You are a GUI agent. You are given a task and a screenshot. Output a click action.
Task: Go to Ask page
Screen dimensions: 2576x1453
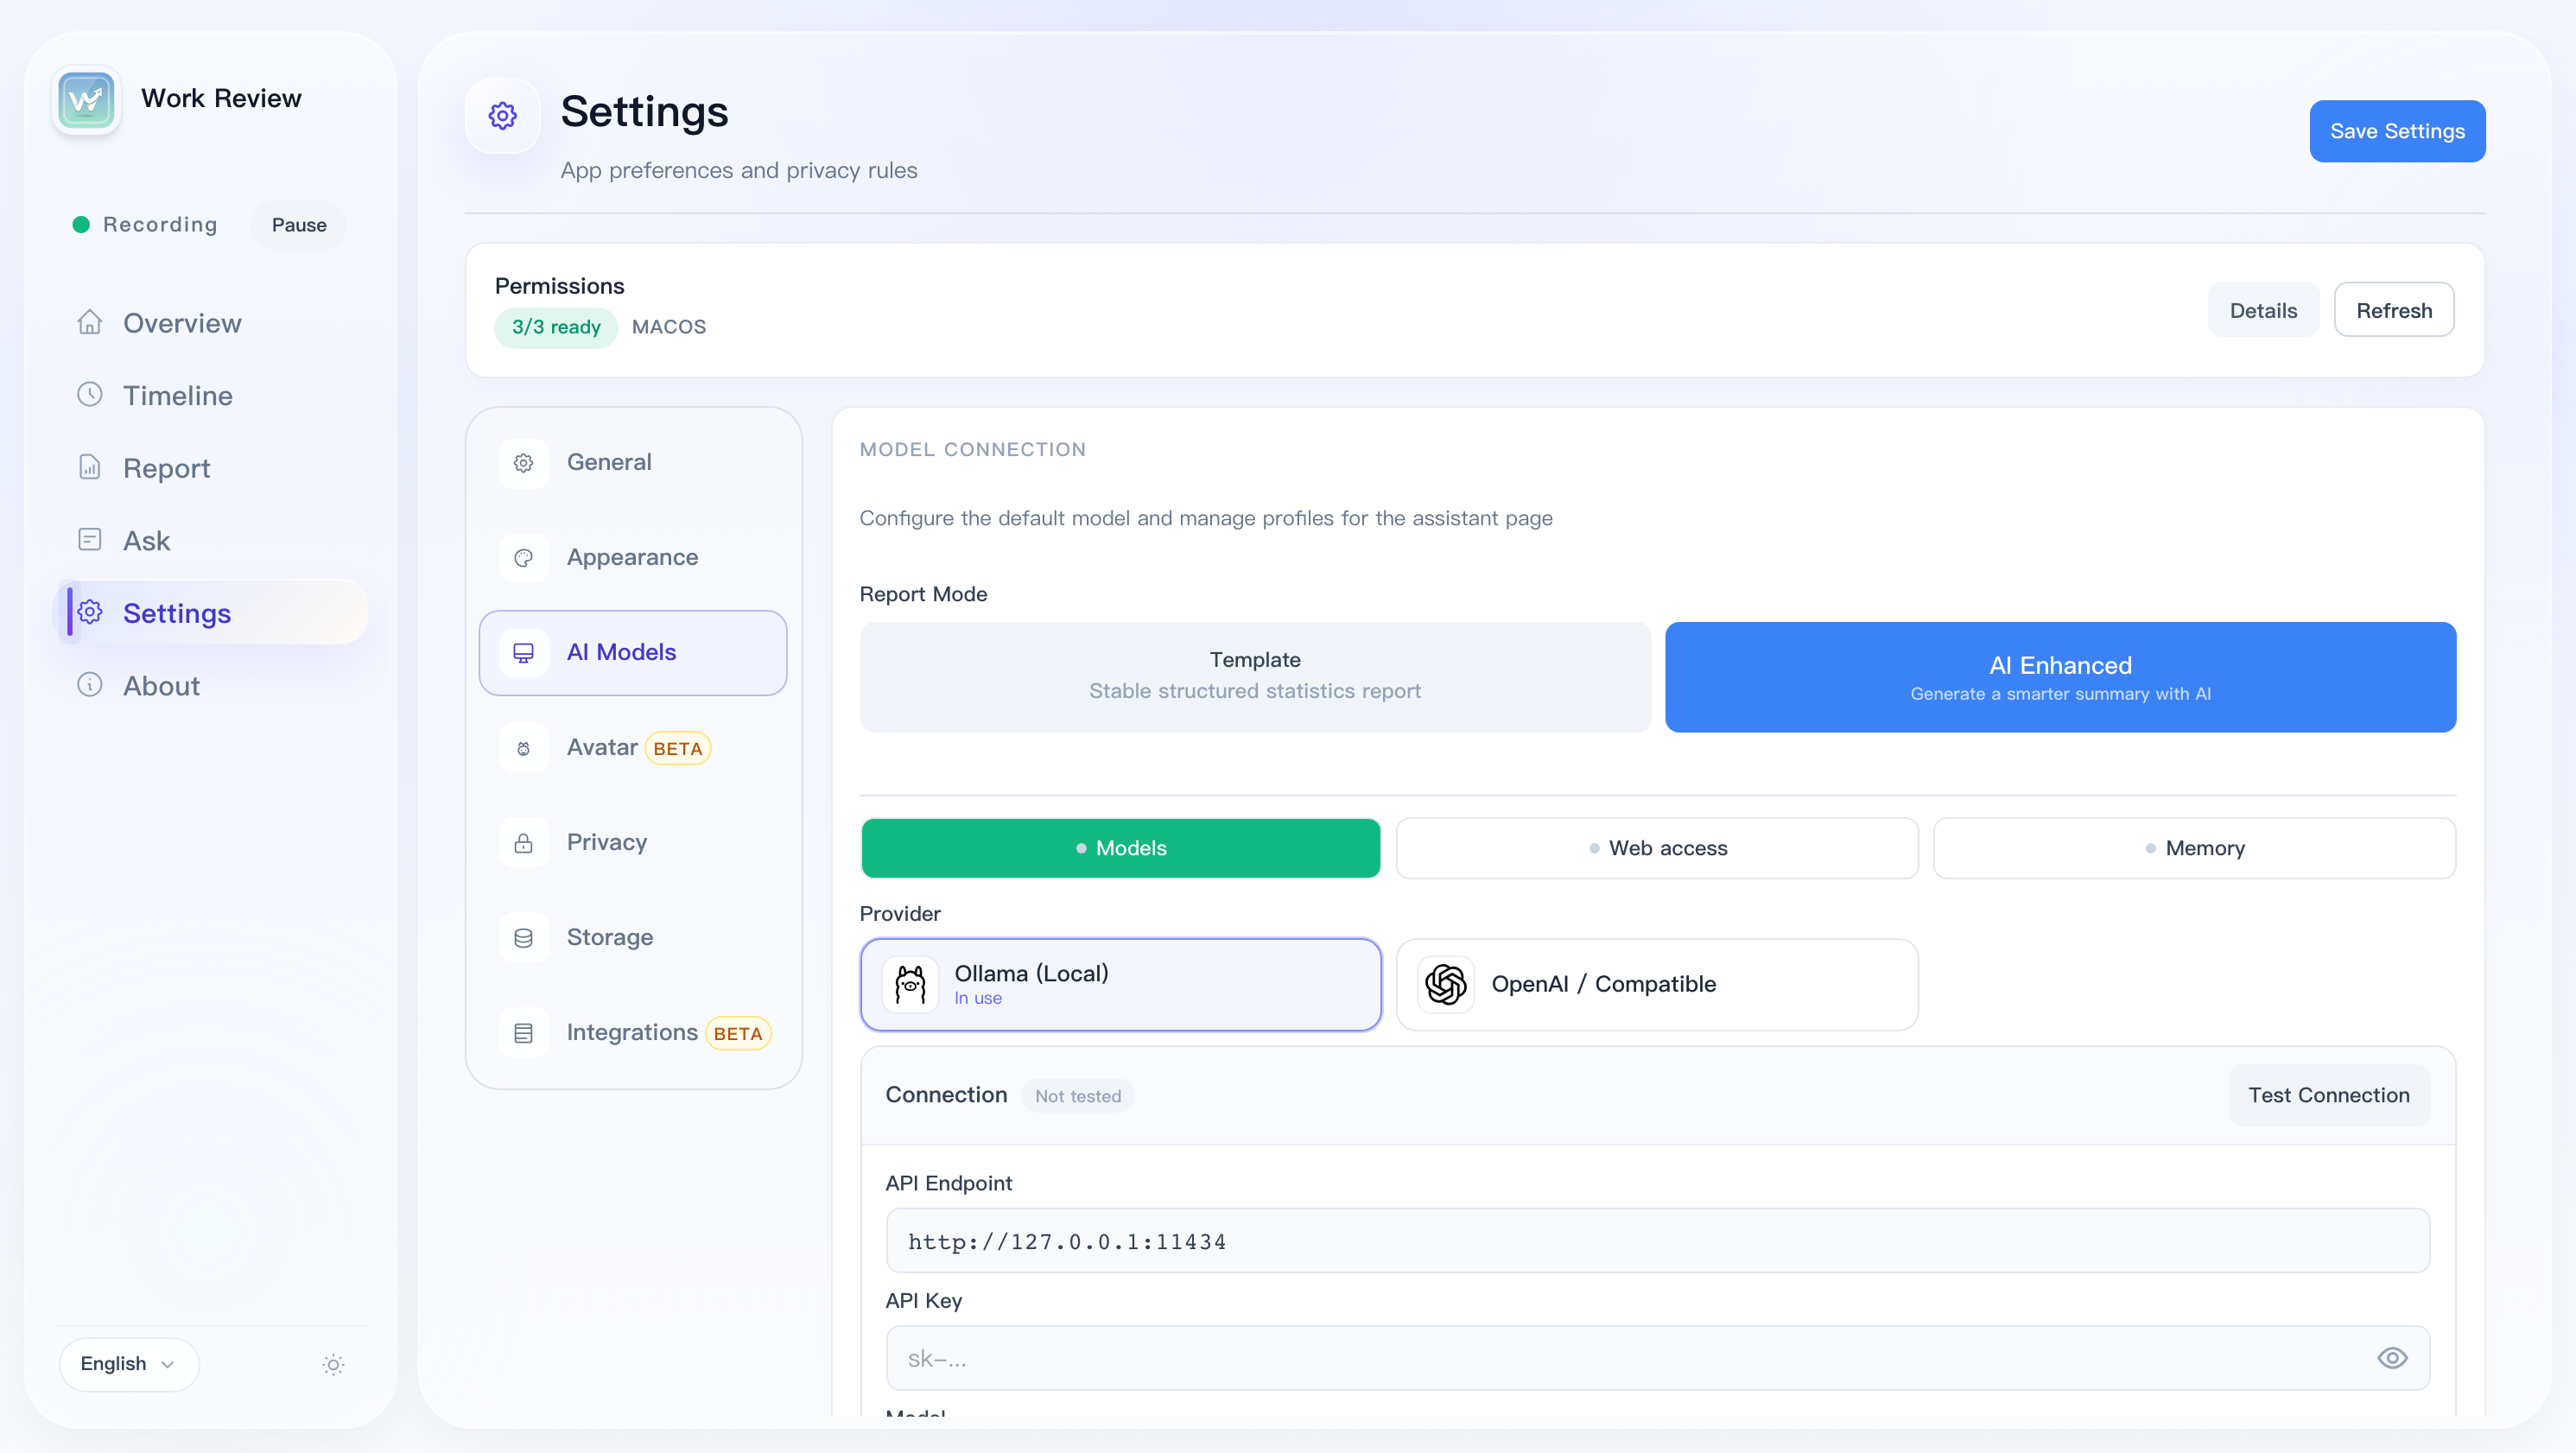pos(210,540)
